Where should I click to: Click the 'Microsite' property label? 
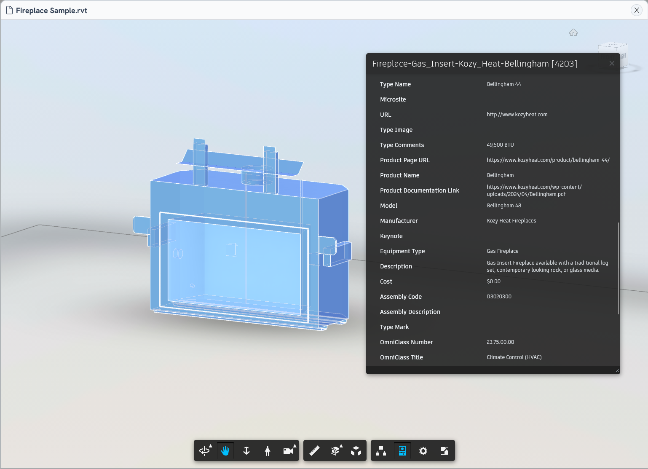(393, 99)
